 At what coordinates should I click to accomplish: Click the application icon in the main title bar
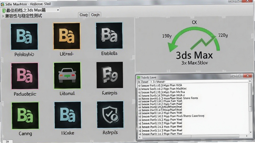pos(2,4)
